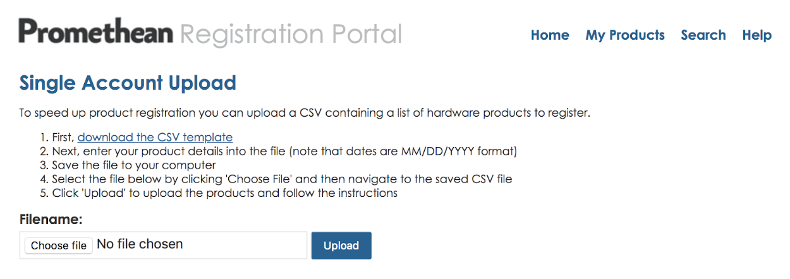Click the Filename label

coord(51,220)
